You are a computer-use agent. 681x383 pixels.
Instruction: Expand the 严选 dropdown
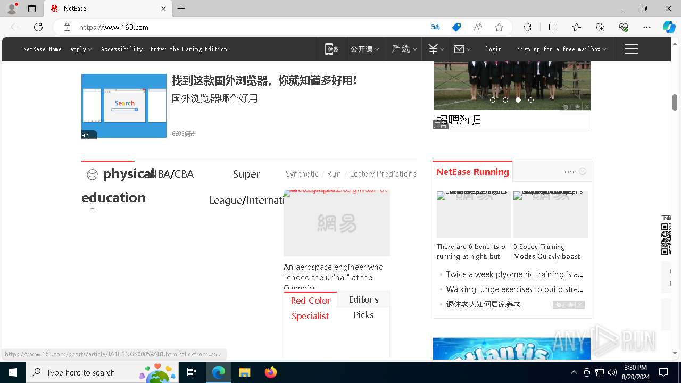tap(404, 49)
